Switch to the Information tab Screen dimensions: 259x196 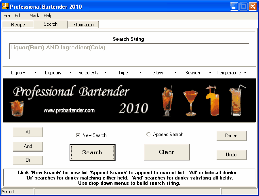click(x=83, y=25)
